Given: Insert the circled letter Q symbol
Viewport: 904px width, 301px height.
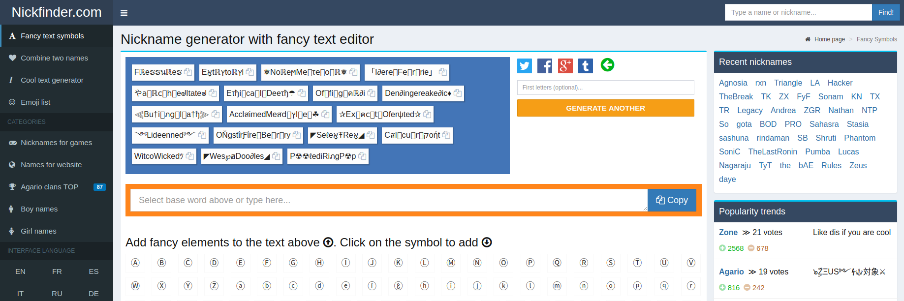Looking at the screenshot, I should point(557,263).
